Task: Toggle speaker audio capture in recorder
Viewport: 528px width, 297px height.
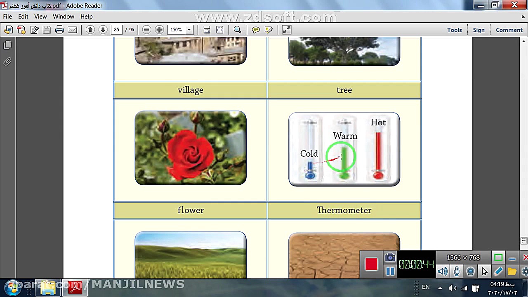Action: coord(443,271)
